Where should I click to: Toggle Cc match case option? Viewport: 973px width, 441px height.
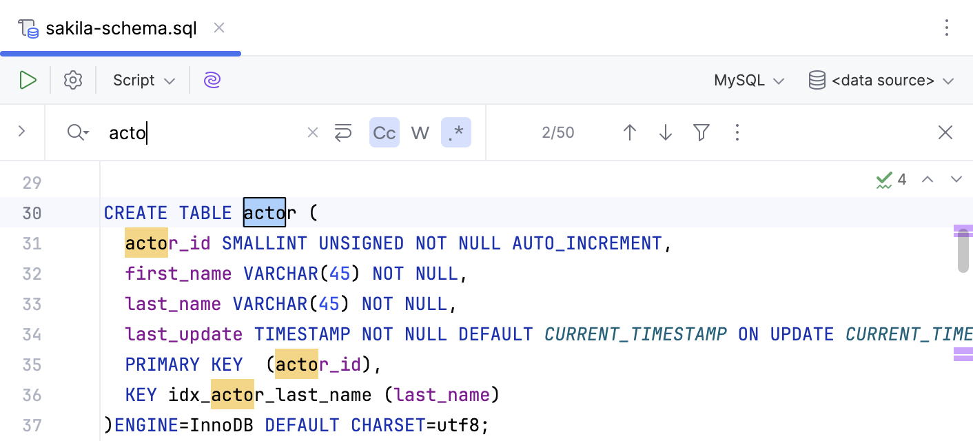(384, 132)
